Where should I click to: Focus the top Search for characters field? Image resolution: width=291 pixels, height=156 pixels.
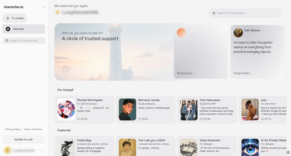(245, 13)
